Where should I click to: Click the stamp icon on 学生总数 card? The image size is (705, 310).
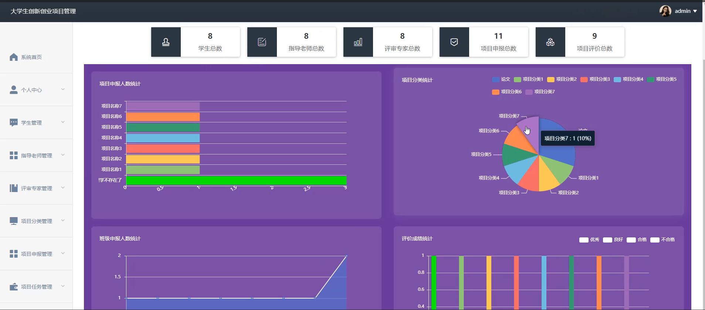166,42
